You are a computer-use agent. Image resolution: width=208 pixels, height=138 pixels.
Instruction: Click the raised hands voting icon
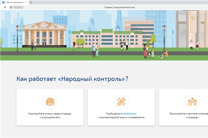pos(192,102)
